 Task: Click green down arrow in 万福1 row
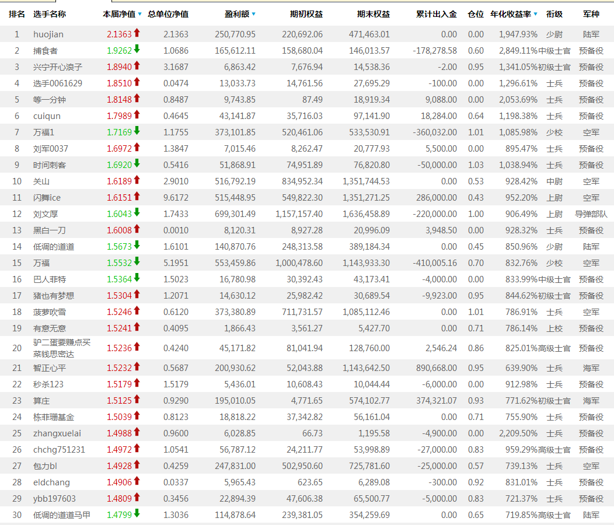pyautogui.click(x=137, y=131)
